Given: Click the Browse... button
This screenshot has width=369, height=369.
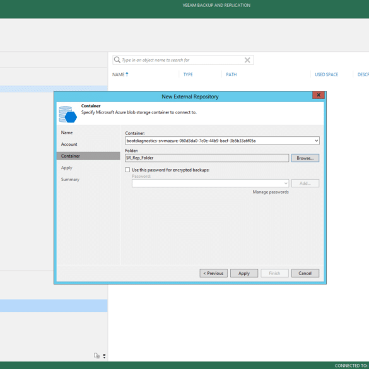Looking at the screenshot, I should pyautogui.click(x=305, y=158).
